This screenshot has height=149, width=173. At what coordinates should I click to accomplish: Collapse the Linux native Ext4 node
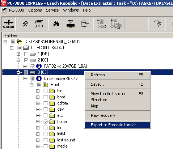tap(25, 79)
